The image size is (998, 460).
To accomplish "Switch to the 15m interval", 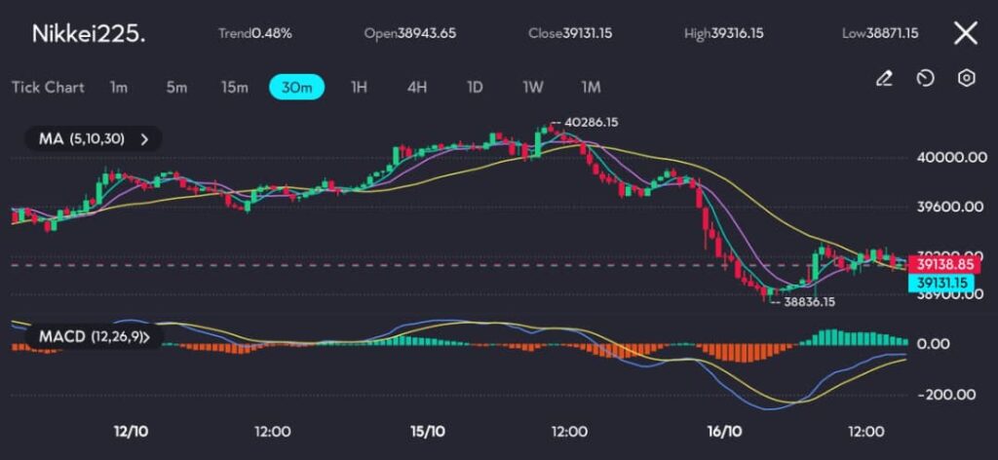I will [x=234, y=88].
